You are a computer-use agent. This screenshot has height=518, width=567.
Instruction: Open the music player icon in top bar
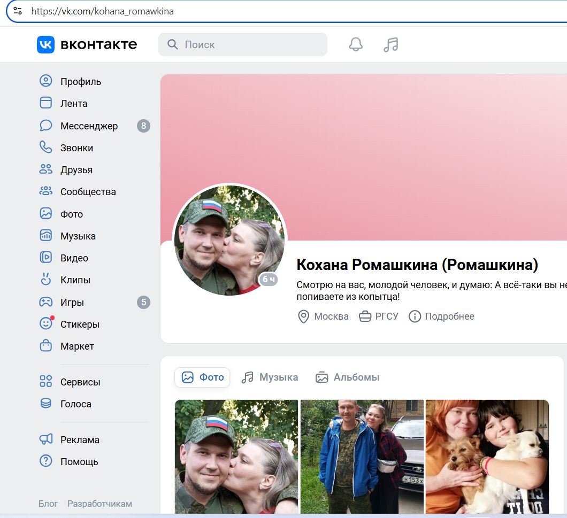[391, 44]
